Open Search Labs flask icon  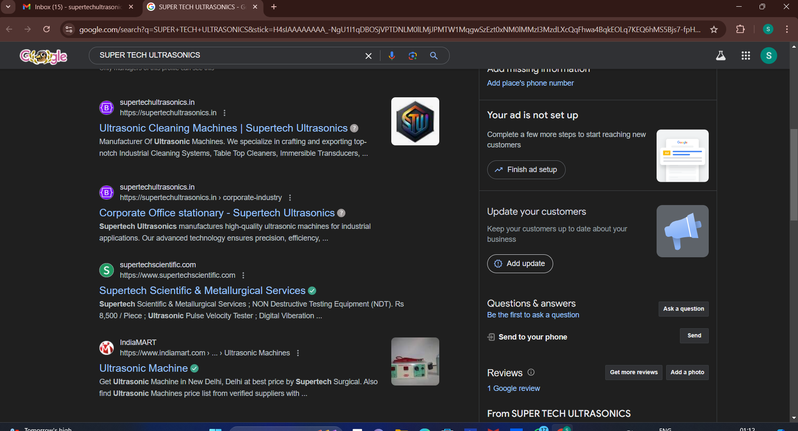[721, 56]
